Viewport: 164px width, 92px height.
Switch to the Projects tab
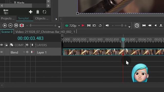(8, 18)
